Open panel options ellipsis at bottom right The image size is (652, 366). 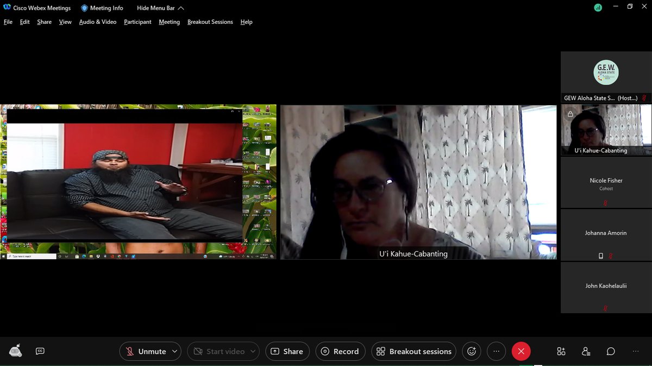pyautogui.click(x=636, y=351)
